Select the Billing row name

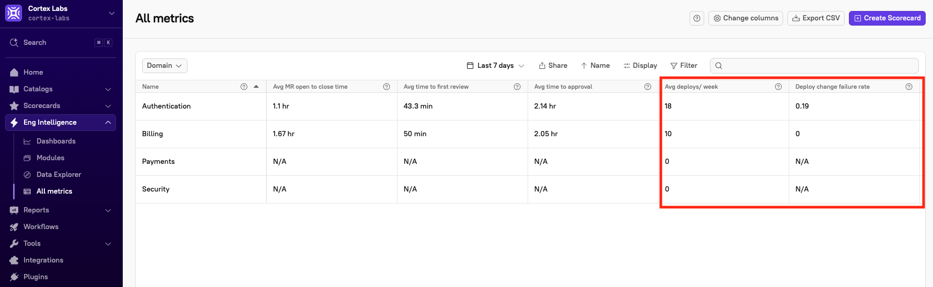click(x=153, y=134)
